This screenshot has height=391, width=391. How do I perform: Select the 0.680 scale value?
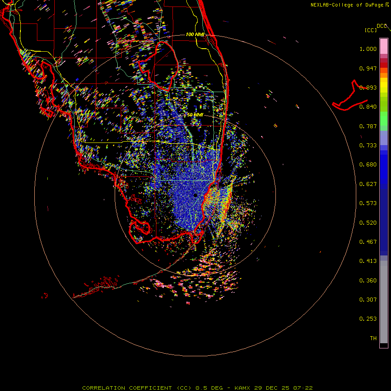368,165
